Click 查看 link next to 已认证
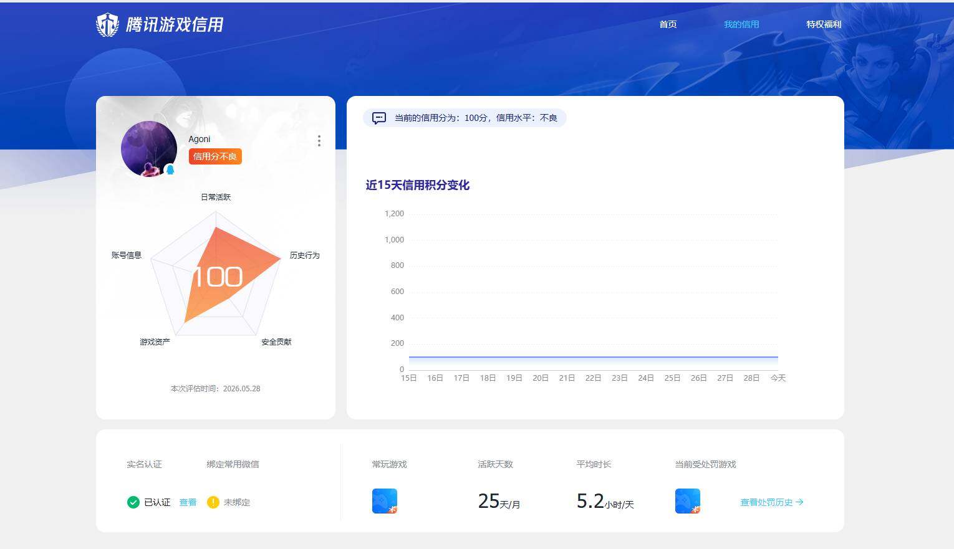 (x=188, y=502)
